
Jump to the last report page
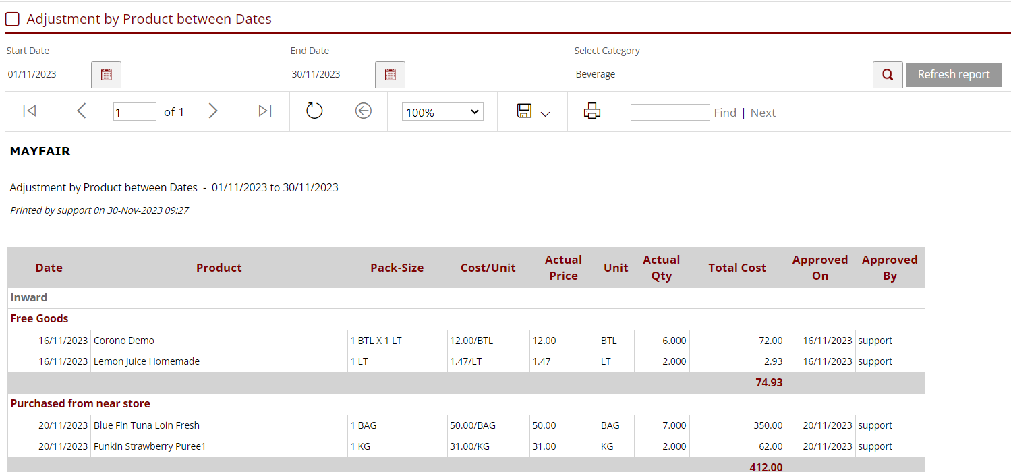265,111
